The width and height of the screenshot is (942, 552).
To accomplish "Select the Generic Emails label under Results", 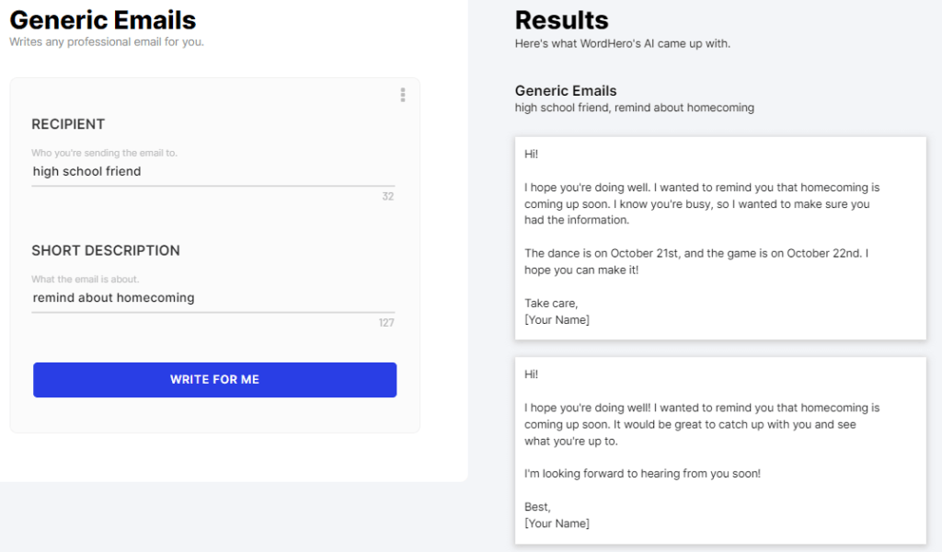I will (x=566, y=90).
